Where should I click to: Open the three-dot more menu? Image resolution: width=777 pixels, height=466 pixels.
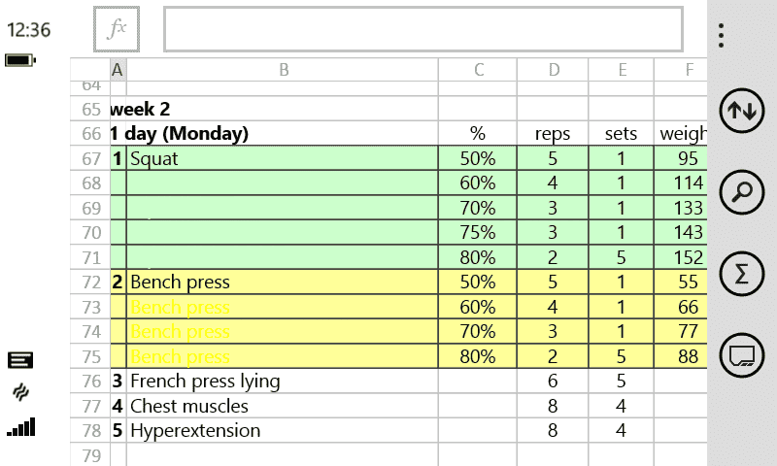[721, 36]
